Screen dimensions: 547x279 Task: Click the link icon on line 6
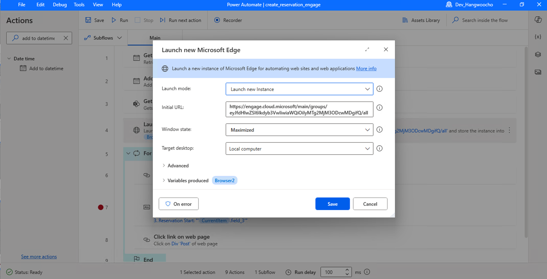147,175
